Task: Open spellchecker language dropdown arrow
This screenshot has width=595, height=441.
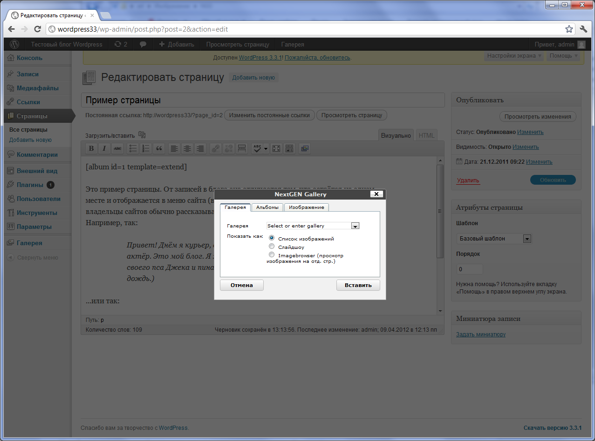Action: tap(266, 149)
